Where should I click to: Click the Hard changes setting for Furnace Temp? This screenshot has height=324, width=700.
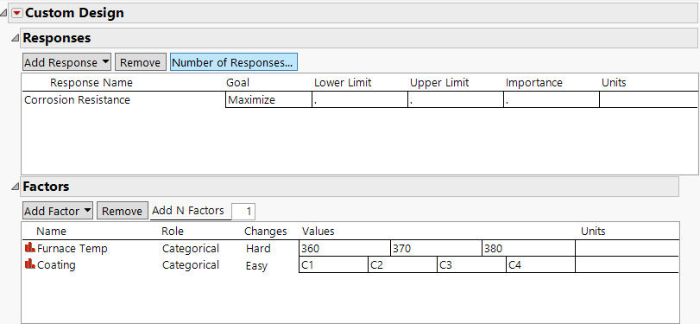click(x=258, y=249)
